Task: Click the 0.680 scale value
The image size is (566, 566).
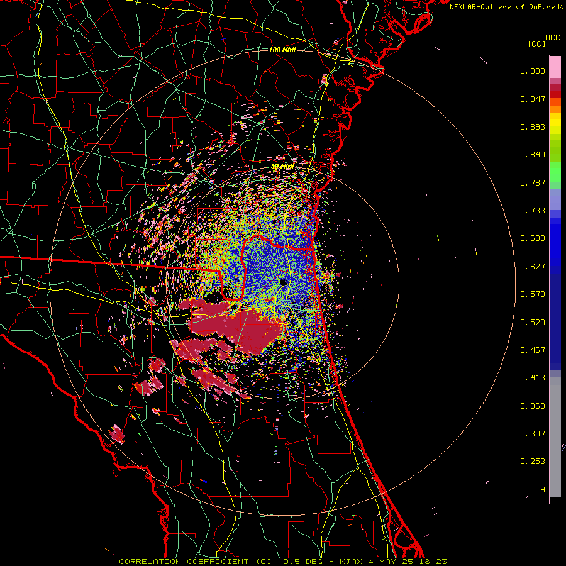Action: [x=533, y=238]
